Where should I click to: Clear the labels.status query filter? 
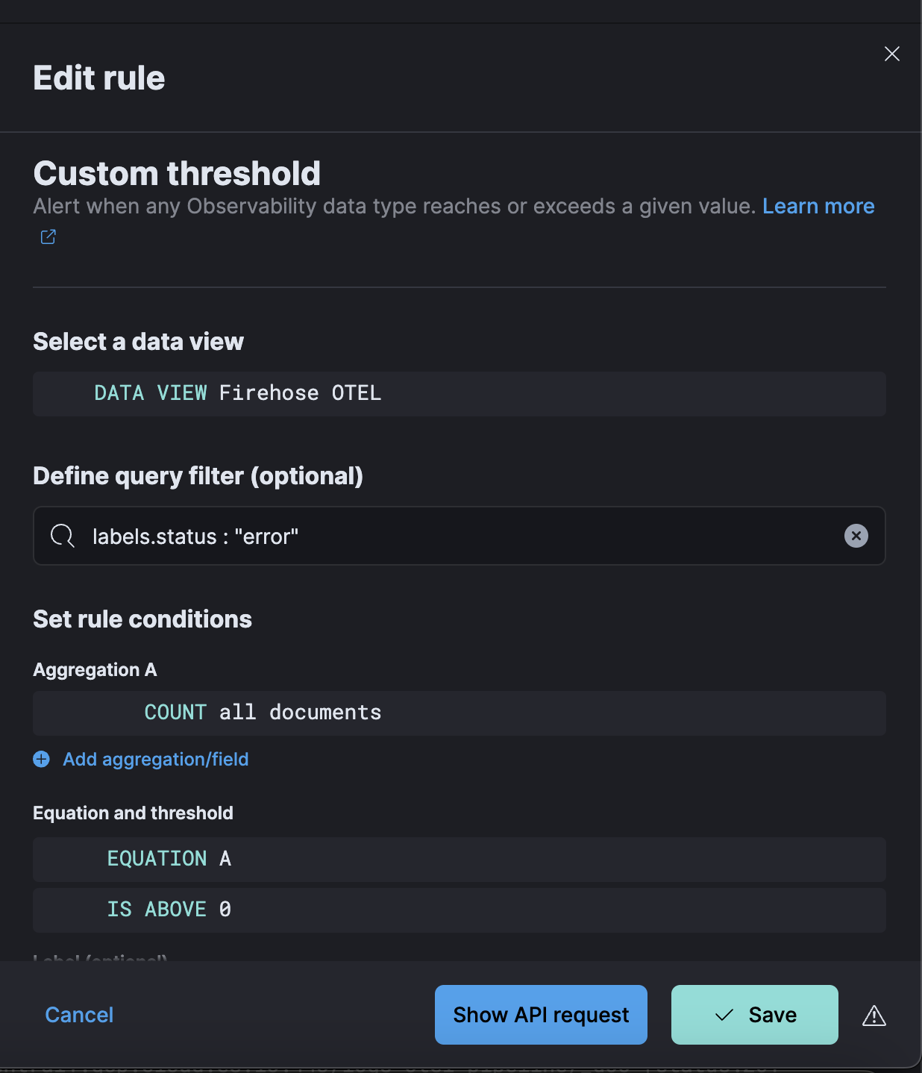[856, 536]
